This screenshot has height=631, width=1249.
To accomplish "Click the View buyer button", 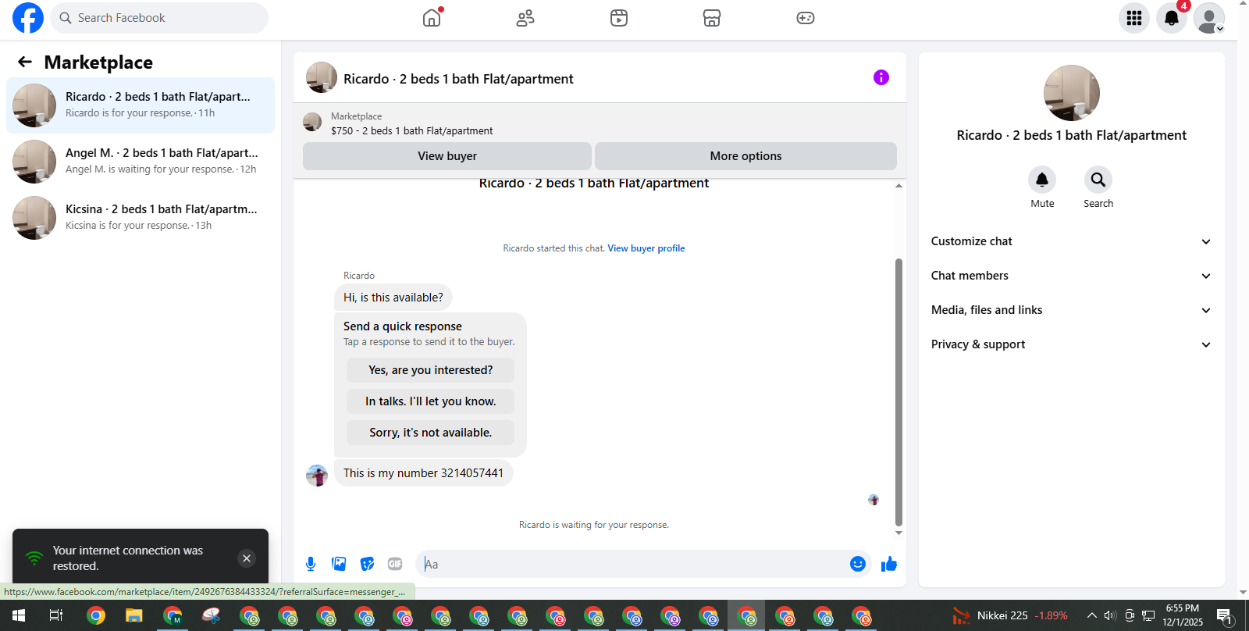I will [447, 156].
